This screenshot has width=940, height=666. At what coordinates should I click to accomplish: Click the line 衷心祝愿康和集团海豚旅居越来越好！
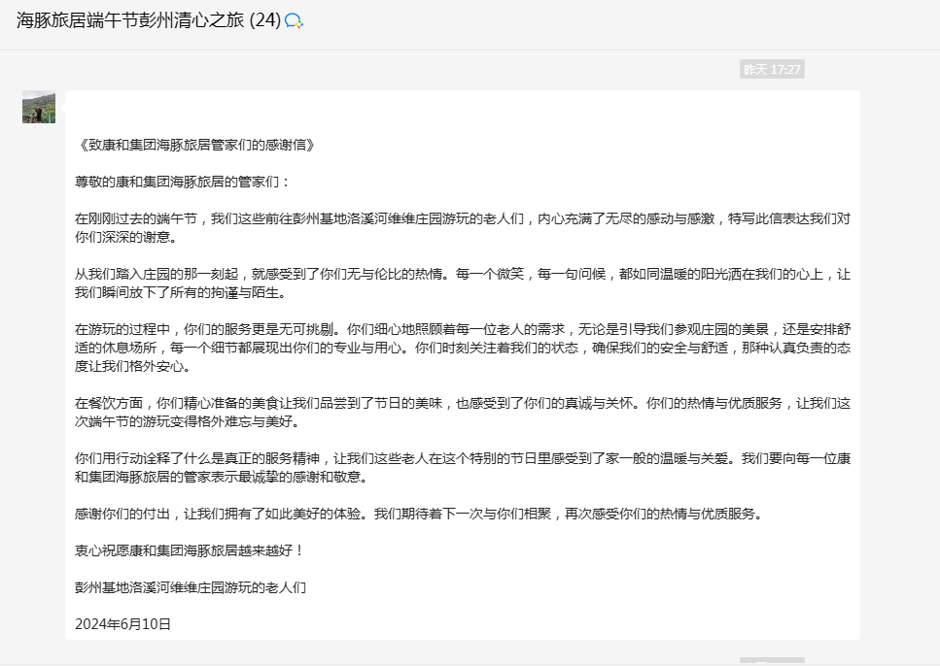click(190, 550)
